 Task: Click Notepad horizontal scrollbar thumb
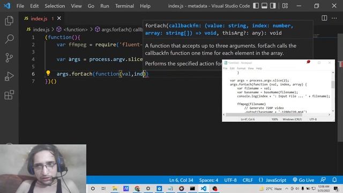[x=264, y=114]
